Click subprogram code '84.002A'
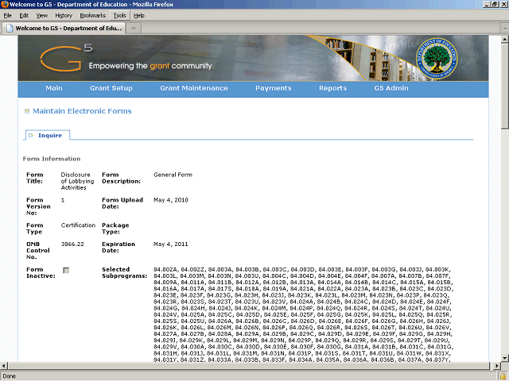 coord(166,270)
